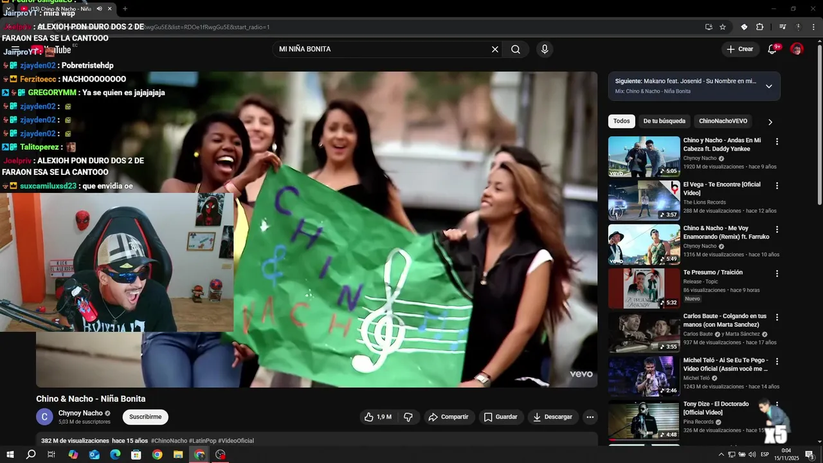Open the Windows notification center

click(x=809, y=455)
